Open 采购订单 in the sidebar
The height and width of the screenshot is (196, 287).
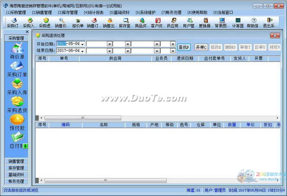coord(17,69)
